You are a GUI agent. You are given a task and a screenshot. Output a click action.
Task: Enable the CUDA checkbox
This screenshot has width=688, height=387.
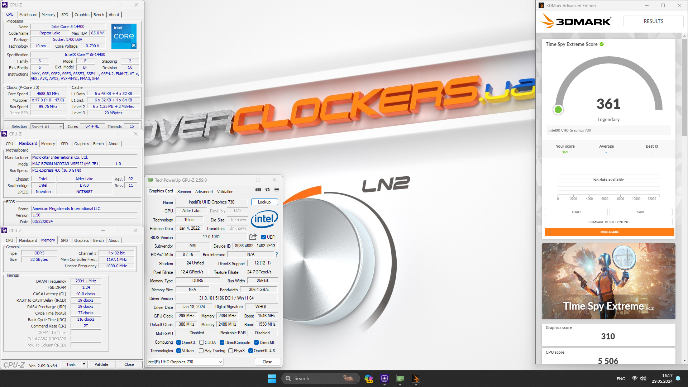(x=201, y=343)
